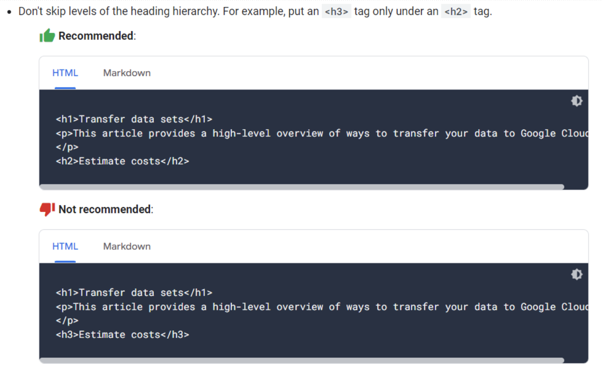The width and height of the screenshot is (602, 367).
Task: Click horizontal scrollbar of Recommended code block
Action: [302, 187]
